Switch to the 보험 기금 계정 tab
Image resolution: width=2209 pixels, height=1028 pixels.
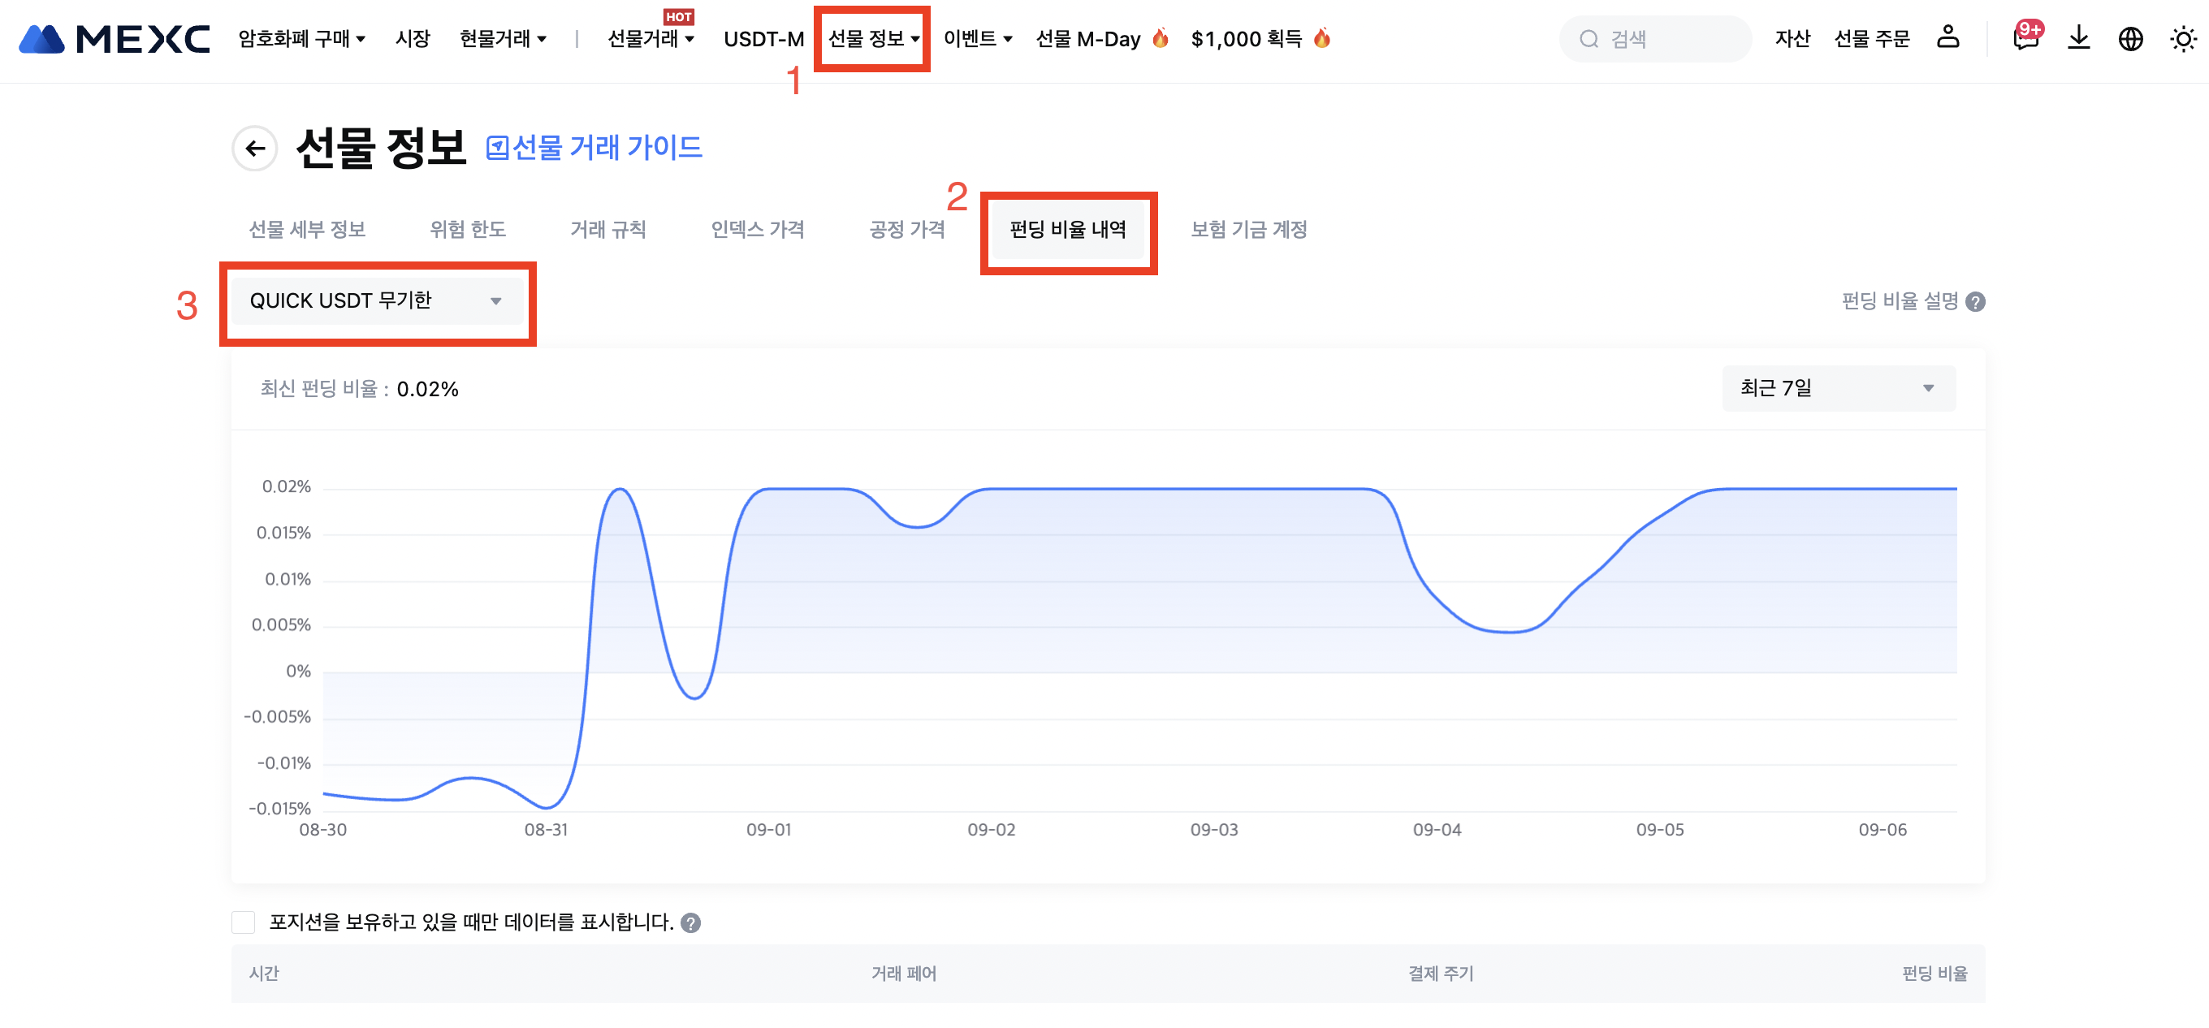tap(1247, 229)
